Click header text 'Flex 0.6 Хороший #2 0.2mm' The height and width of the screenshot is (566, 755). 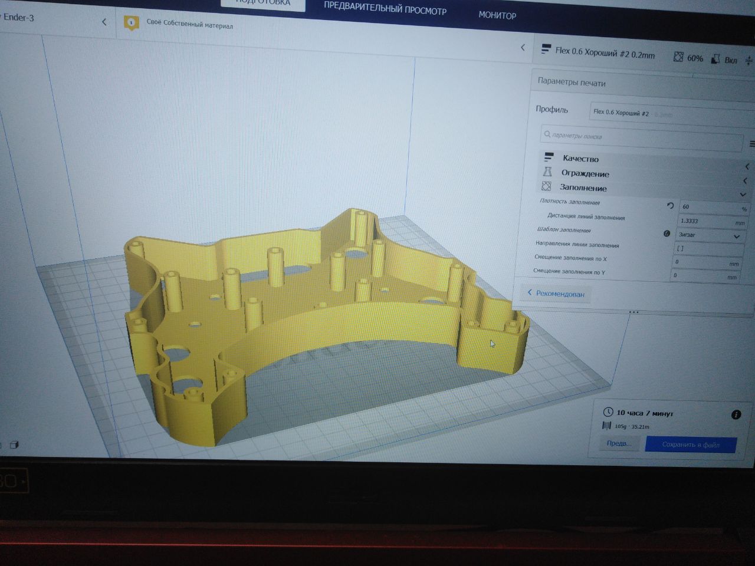605,52
